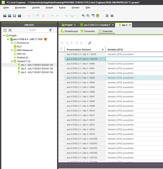Collapse the Axioline F (3) node
This screenshot has width=163, height=169.
click(x=12, y=61)
